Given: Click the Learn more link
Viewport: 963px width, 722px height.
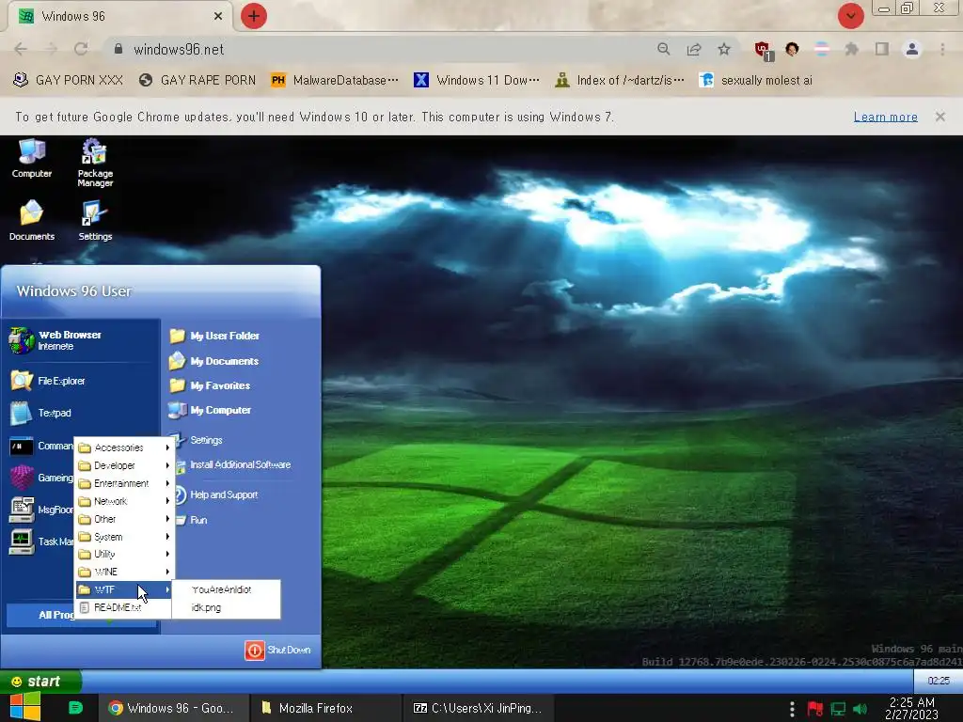Looking at the screenshot, I should click(885, 117).
